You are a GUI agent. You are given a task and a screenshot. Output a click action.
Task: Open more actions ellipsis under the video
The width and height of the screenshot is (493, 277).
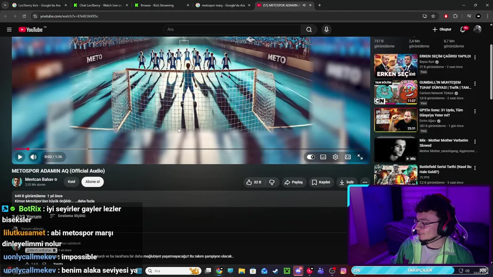(x=365, y=182)
